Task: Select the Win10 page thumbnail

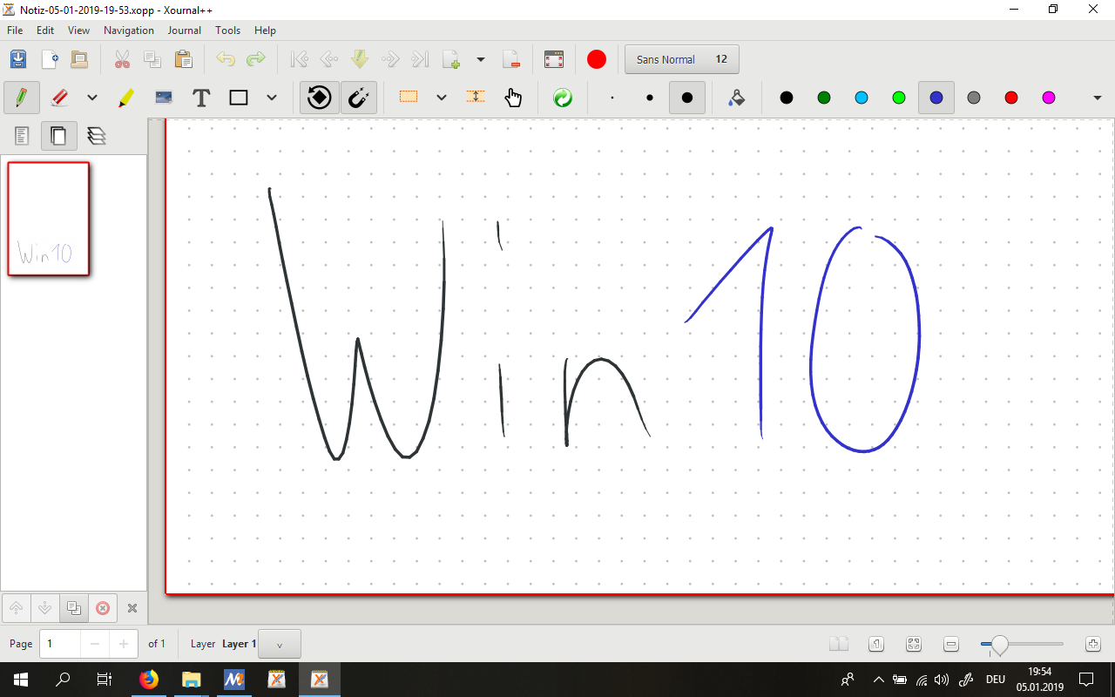Action: click(49, 219)
